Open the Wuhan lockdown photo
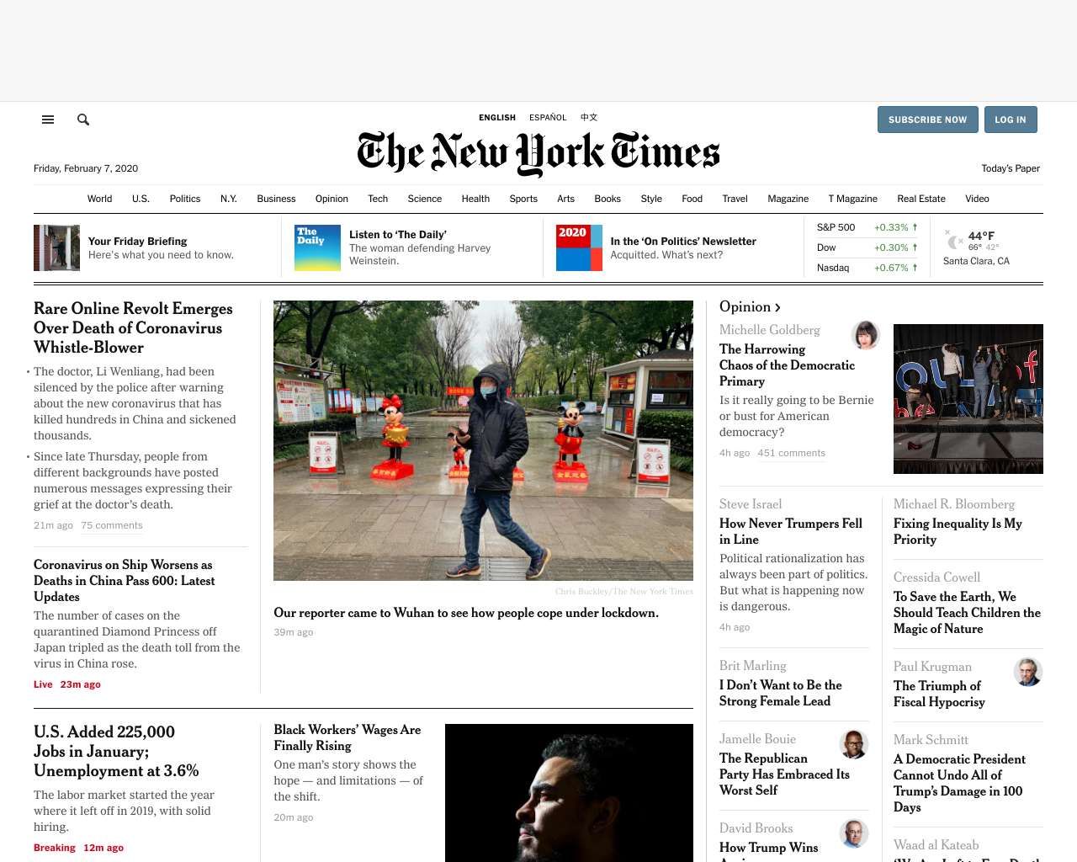 pos(483,440)
